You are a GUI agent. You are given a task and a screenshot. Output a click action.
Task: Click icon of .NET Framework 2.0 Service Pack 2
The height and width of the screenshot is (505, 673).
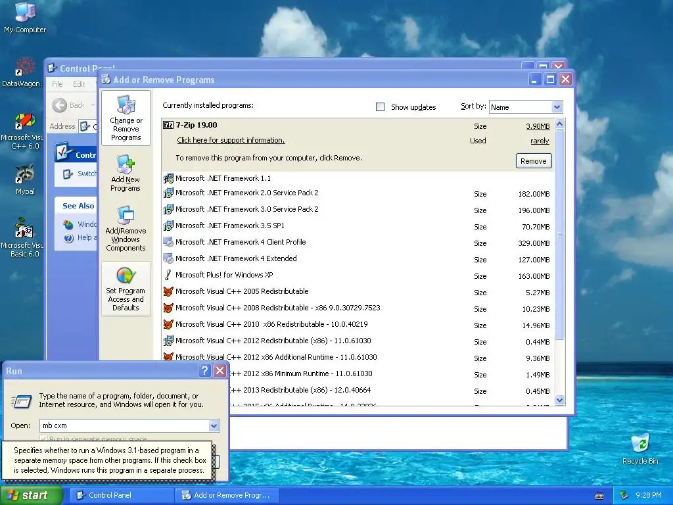pyautogui.click(x=168, y=193)
